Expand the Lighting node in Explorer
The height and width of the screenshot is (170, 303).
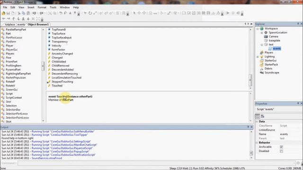tap(258, 57)
